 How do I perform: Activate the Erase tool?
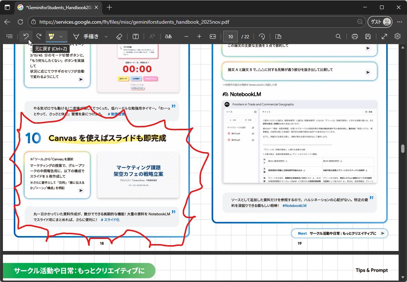point(119,36)
